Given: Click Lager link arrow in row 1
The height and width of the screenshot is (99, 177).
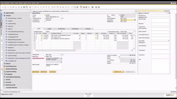Looking at the screenshot, I should coord(96,35).
